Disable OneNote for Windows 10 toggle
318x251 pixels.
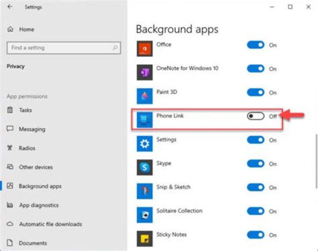pyautogui.click(x=256, y=68)
